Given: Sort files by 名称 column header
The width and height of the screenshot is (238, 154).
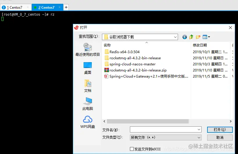Looking at the screenshot, I should click(x=147, y=45).
